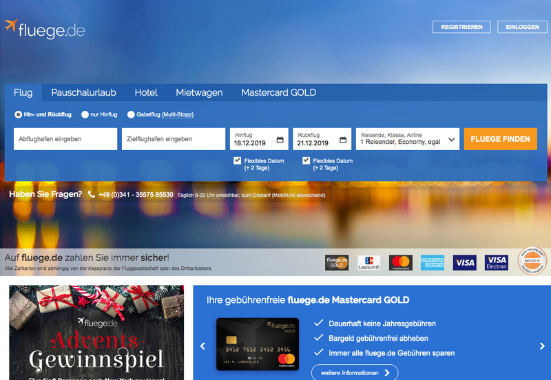551x380 pixels.
Task: Click the FLUEGE FINDEN button
Action: click(x=501, y=139)
